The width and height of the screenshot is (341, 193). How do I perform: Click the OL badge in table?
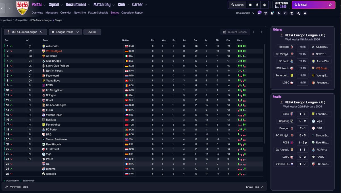click(x=43, y=164)
